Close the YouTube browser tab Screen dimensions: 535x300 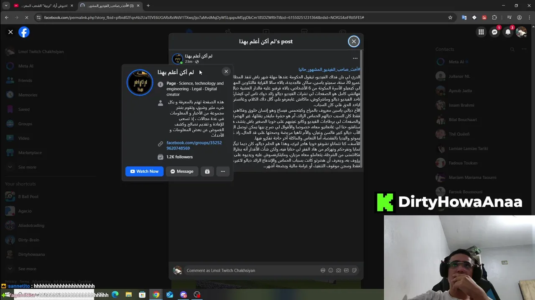[x=72, y=5]
